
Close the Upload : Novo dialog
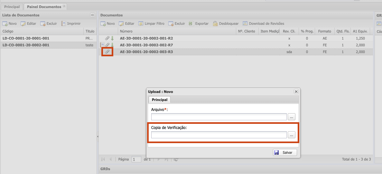point(296,92)
